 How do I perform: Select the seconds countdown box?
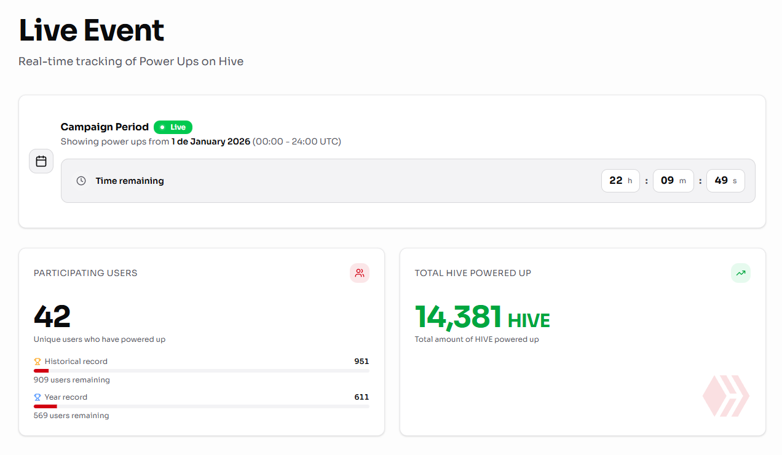(x=725, y=181)
